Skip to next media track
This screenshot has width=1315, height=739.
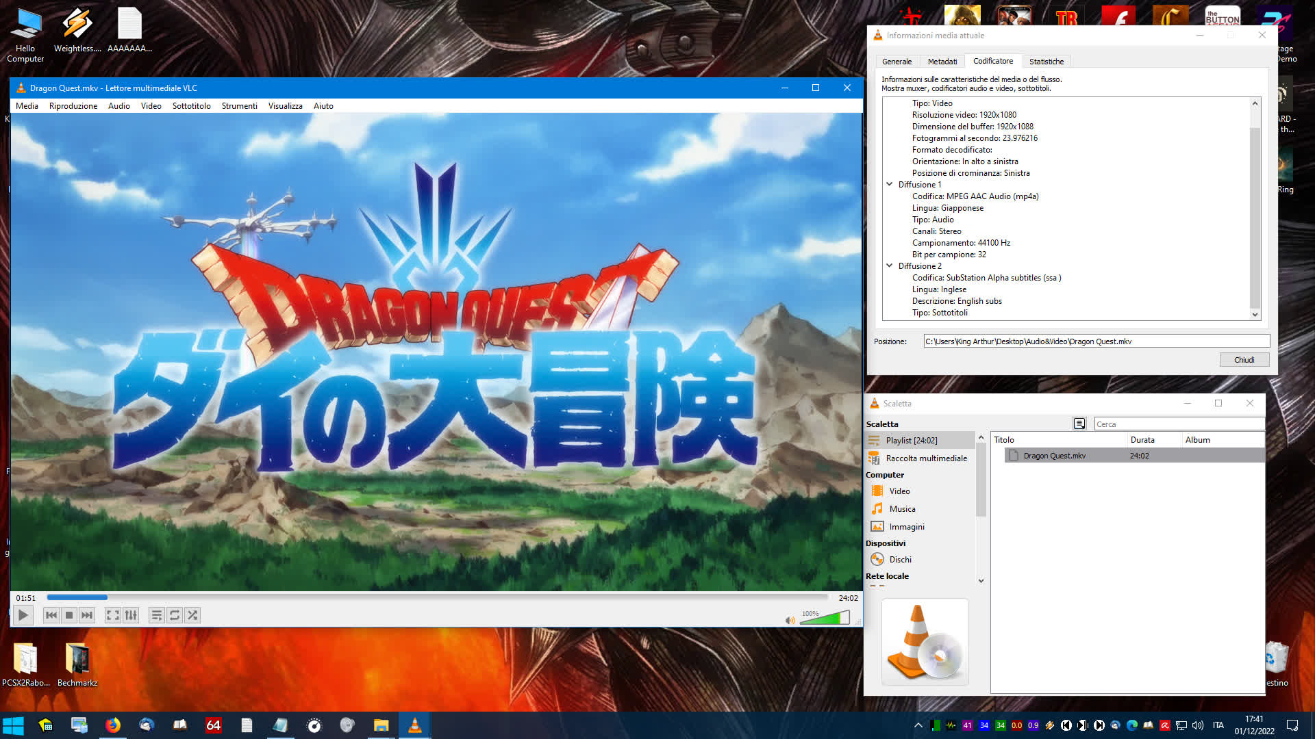pos(87,615)
